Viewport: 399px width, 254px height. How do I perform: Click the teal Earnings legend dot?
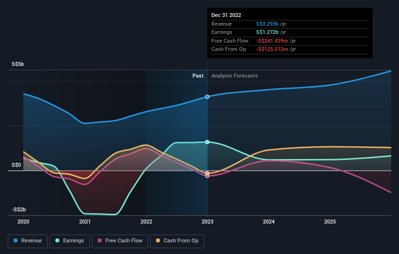coord(57,240)
